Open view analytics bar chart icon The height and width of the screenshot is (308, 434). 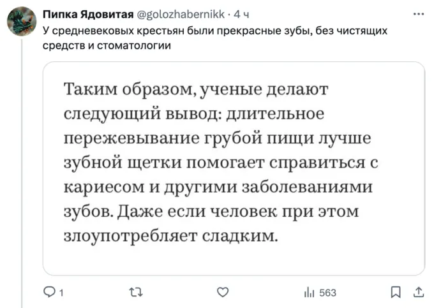(x=309, y=293)
